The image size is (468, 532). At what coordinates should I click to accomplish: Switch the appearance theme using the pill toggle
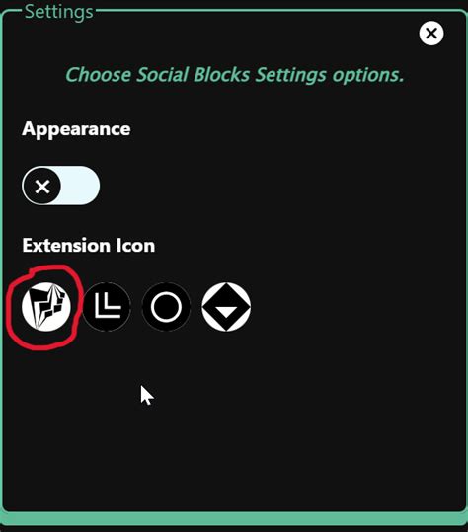coord(61,186)
